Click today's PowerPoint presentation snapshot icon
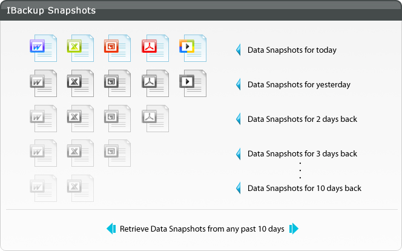Image resolution: width=402 pixels, height=251 pixels. 117,49
